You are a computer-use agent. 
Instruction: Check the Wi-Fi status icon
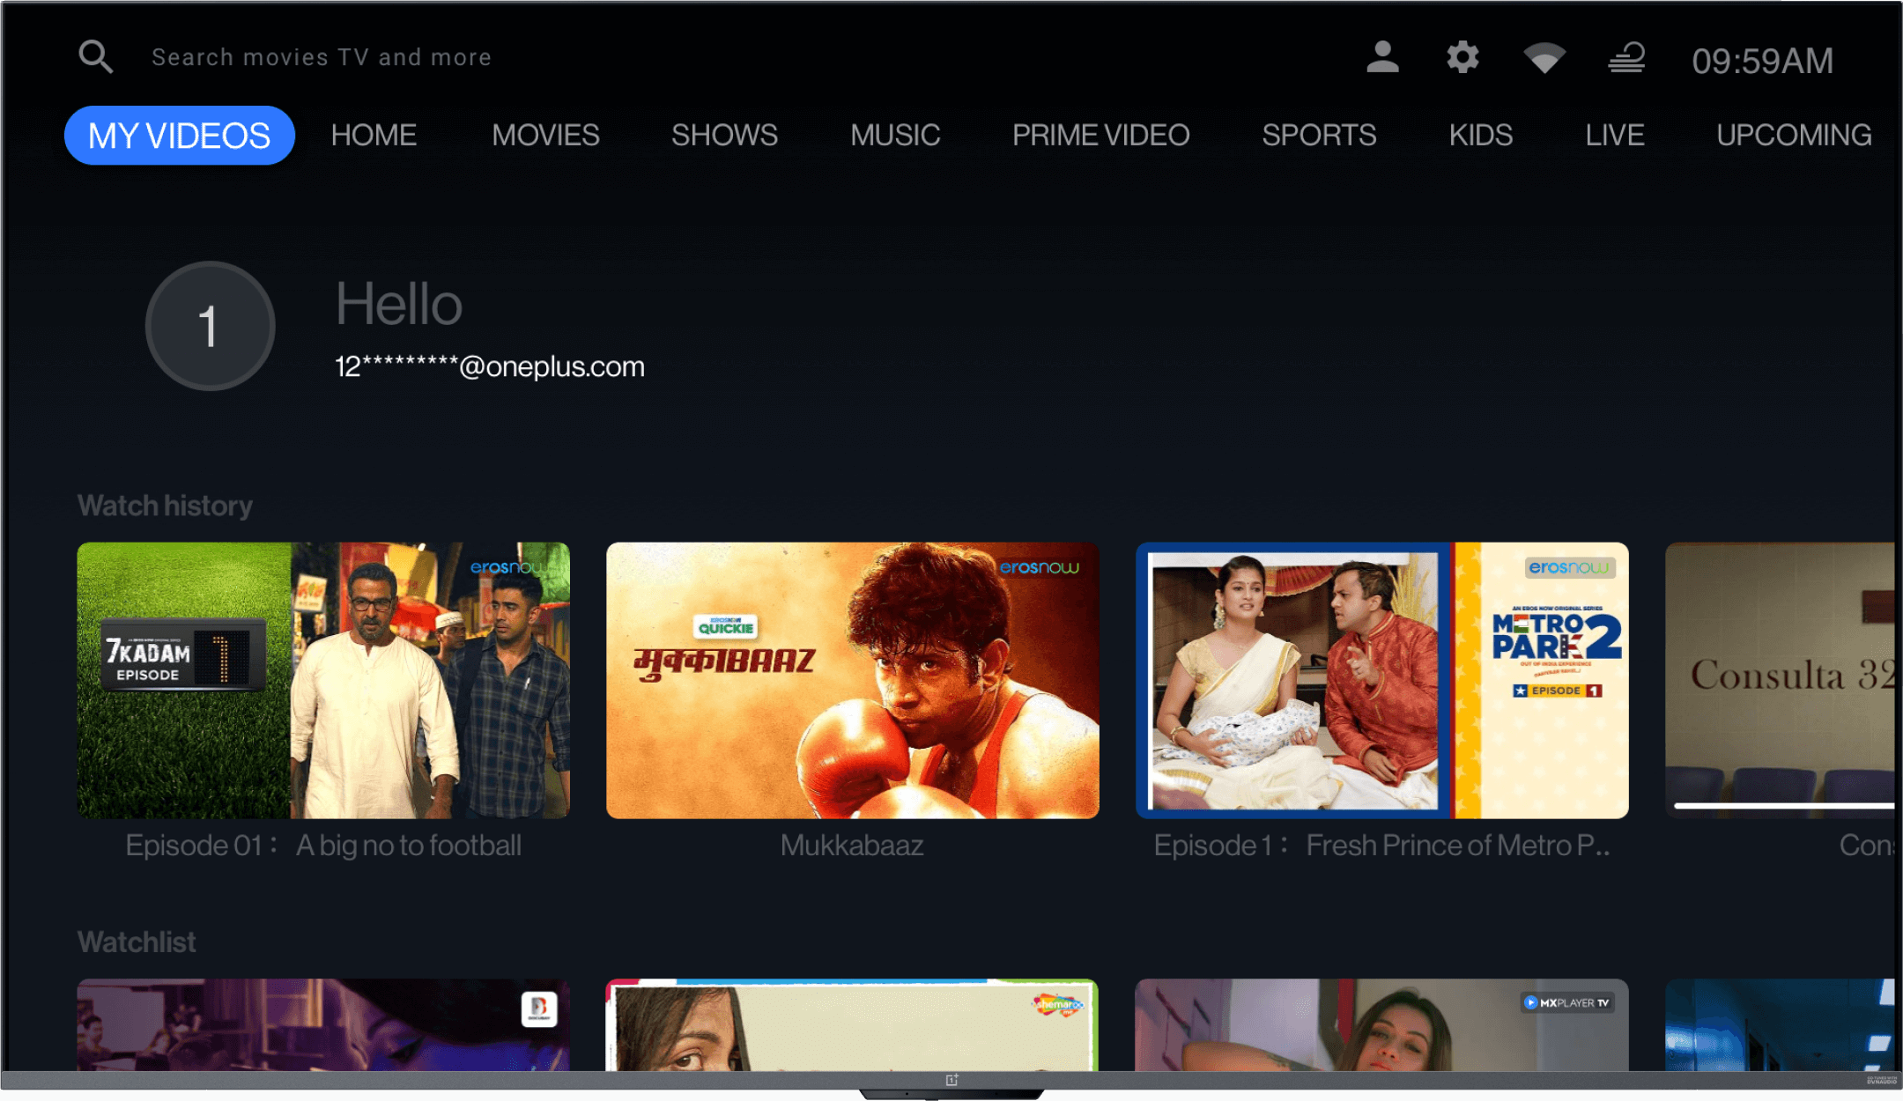[1544, 58]
